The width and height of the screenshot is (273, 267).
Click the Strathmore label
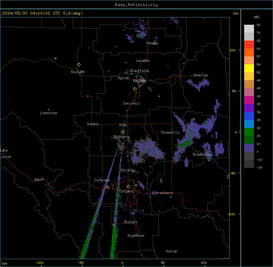163,193
